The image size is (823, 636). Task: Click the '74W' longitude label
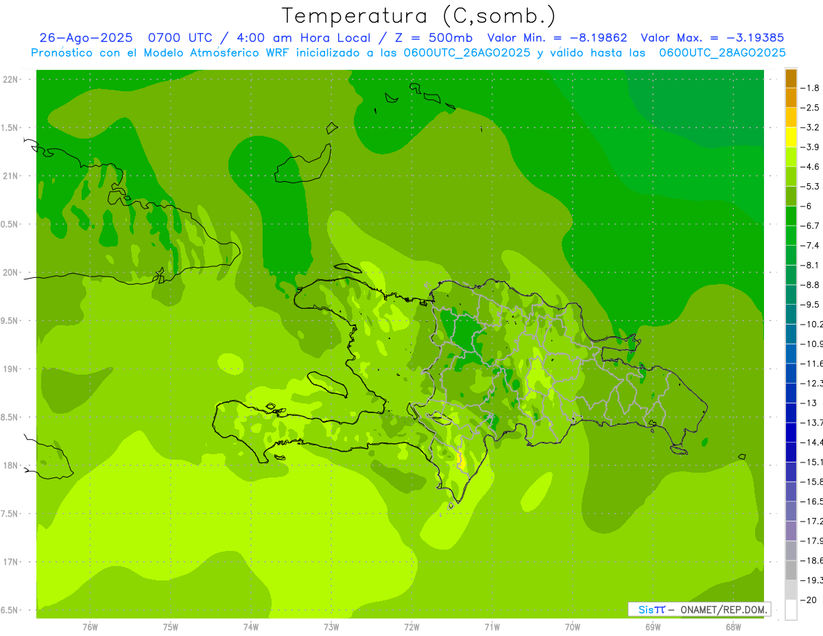250,626
